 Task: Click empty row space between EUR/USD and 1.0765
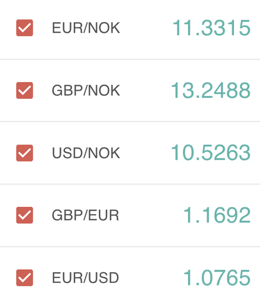click(x=151, y=278)
